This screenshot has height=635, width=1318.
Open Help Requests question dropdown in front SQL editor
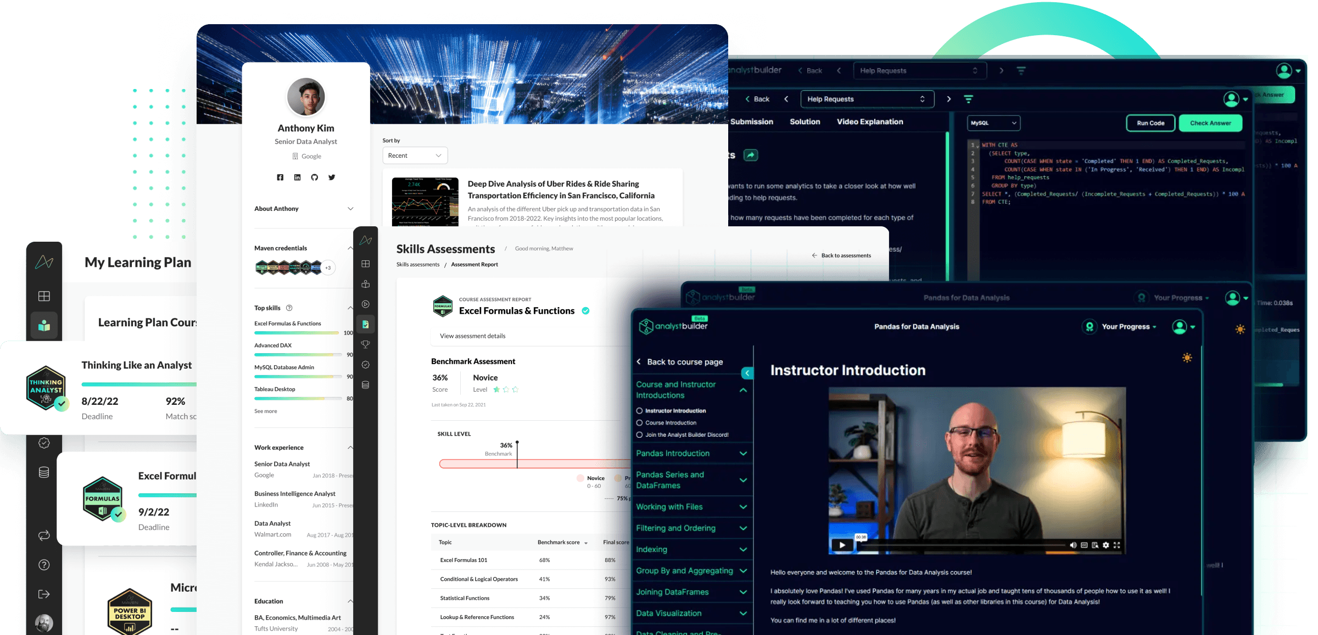pyautogui.click(x=868, y=99)
